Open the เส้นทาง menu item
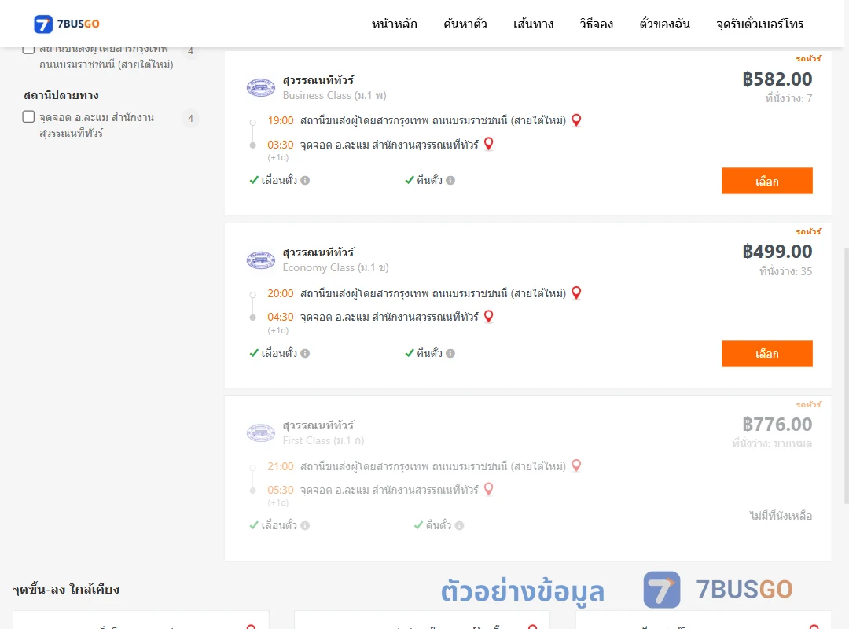The width and height of the screenshot is (849, 629). click(533, 24)
